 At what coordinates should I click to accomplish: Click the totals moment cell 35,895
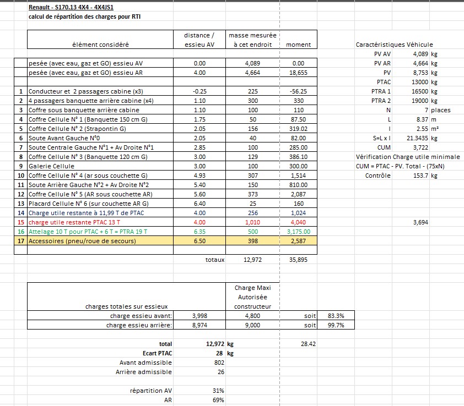[x=298, y=260]
